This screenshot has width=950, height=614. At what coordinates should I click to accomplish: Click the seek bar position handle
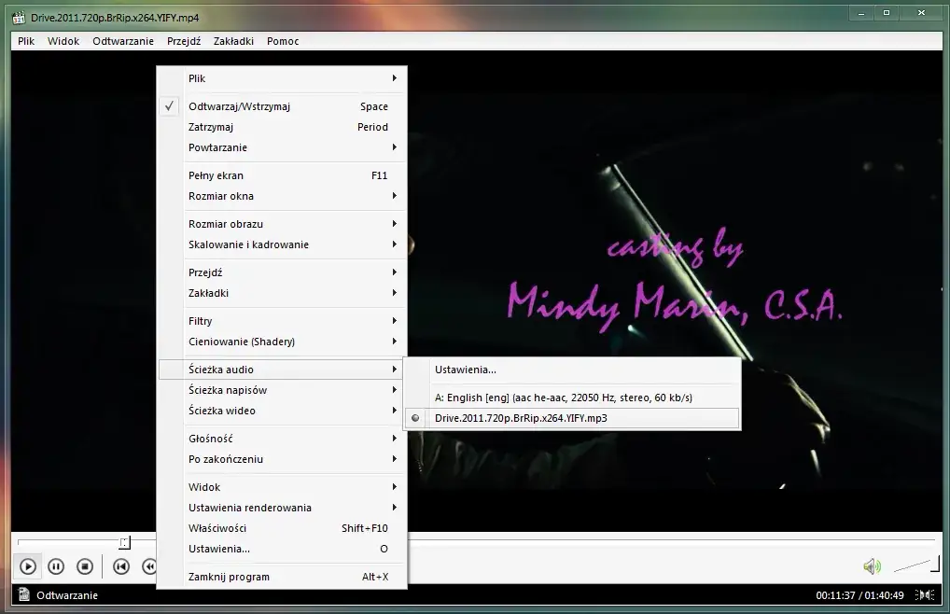coord(124,542)
